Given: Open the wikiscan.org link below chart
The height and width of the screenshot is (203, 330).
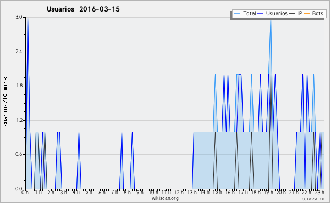Looking at the screenshot, I should (x=165, y=198).
